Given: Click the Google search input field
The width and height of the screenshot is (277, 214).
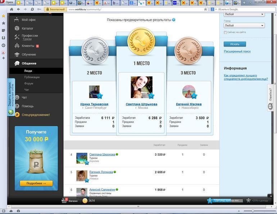Looking at the screenshot, I should point(246,9).
